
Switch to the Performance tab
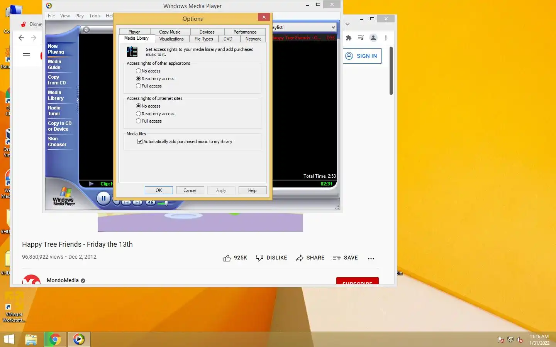245,32
